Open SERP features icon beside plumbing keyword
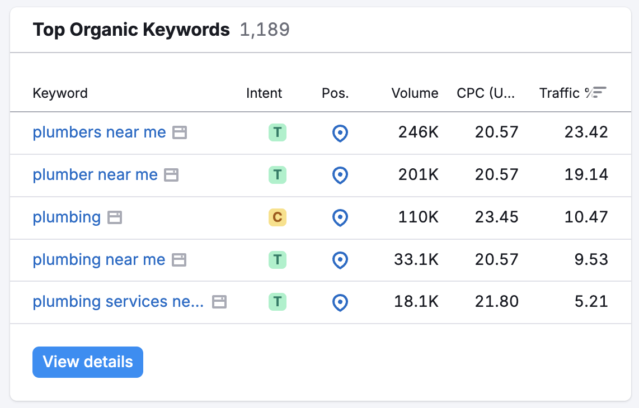This screenshot has height=408, width=639. click(115, 217)
